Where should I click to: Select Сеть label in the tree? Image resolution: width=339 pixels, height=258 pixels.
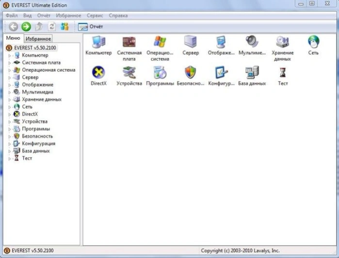(x=27, y=107)
